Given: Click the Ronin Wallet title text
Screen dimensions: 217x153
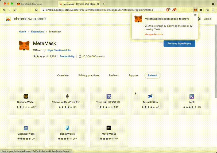Looking at the screenshot, I should click(67, 134).
